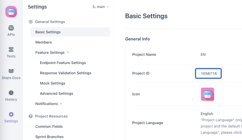Click the Apidog app logo icon

click(x=11, y=12)
